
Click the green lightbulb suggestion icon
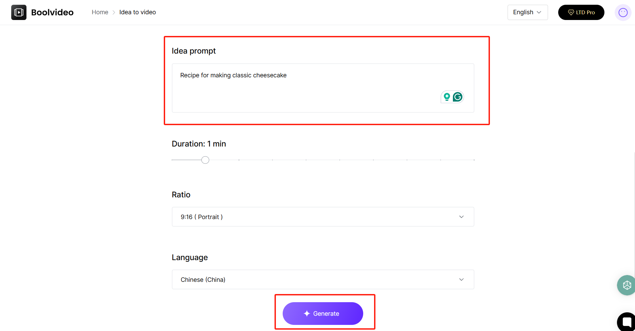point(447,97)
